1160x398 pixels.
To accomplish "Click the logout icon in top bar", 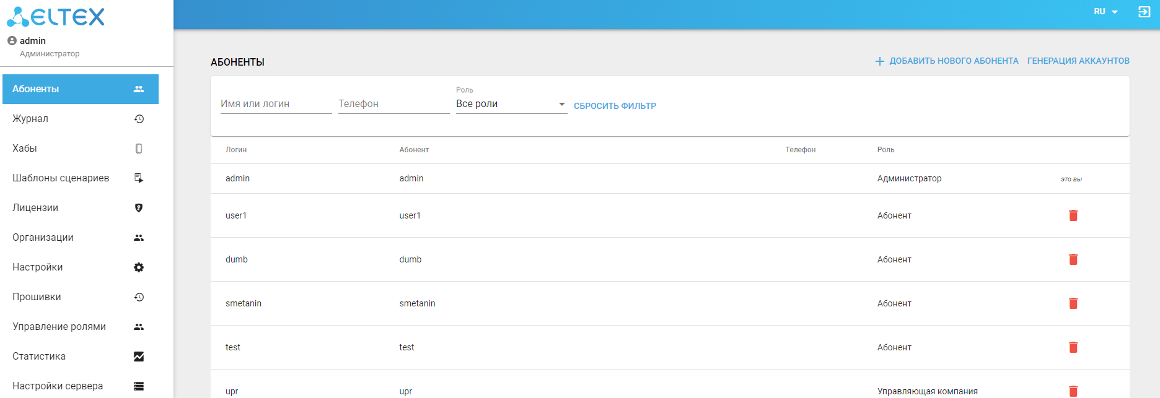I will [1145, 12].
